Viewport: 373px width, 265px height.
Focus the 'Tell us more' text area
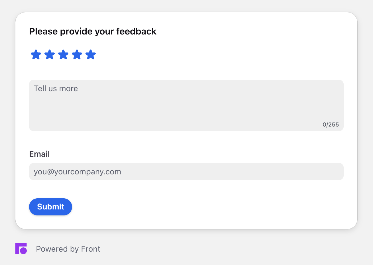tap(186, 105)
